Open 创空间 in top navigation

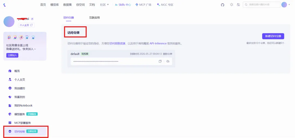80,5
